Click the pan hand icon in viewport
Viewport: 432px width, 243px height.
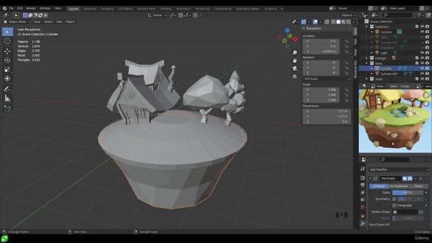(x=294, y=60)
